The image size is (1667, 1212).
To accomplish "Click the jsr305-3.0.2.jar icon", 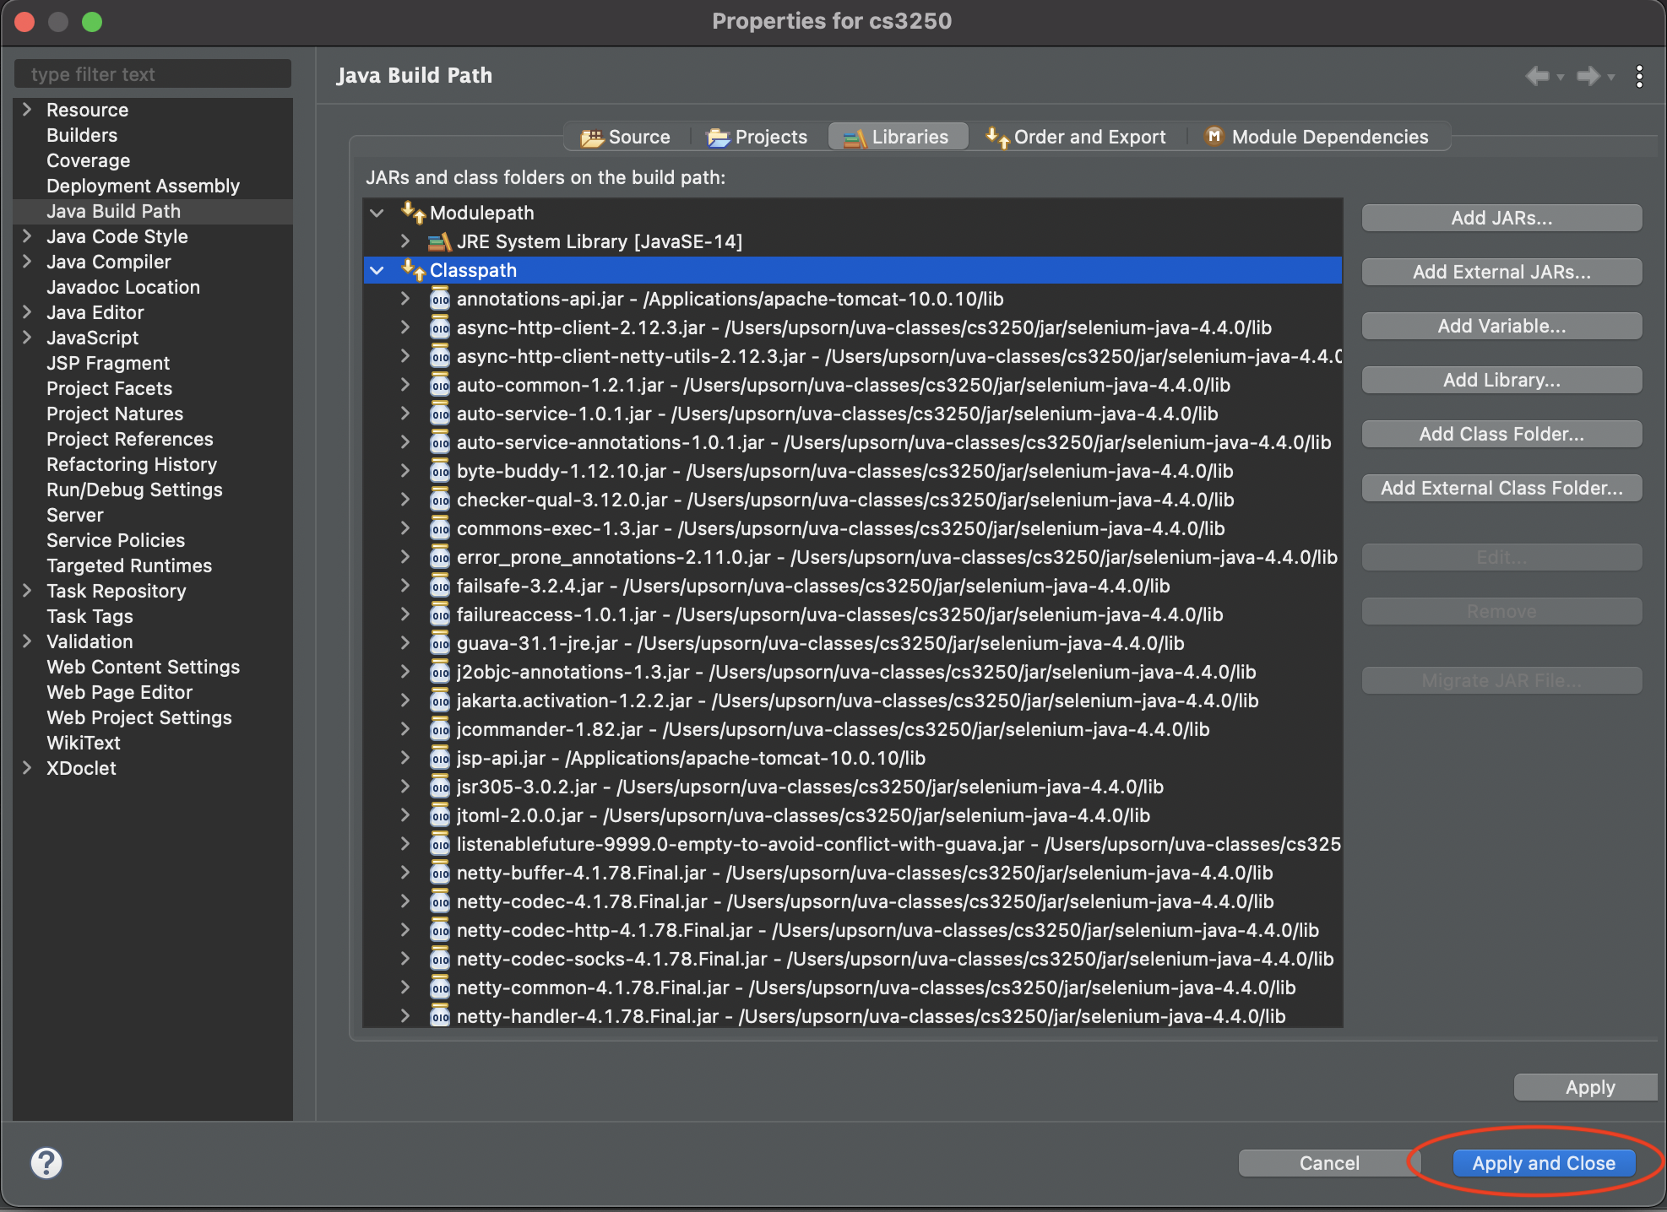I will pos(439,787).
